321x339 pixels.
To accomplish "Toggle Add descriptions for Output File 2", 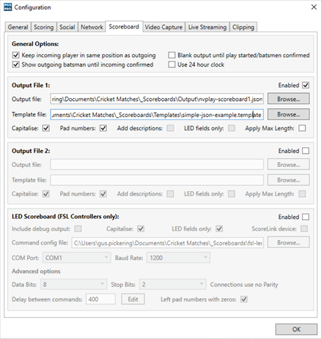I will [x=170, y=194].
